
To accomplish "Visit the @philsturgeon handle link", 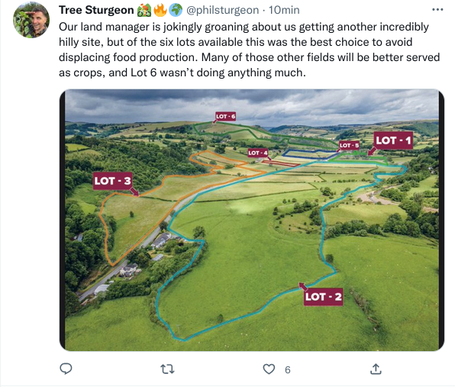I will point(222,10).
